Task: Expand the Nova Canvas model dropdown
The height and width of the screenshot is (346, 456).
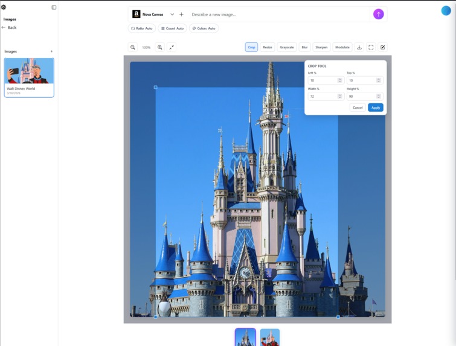Action: (x=172, y=14)
